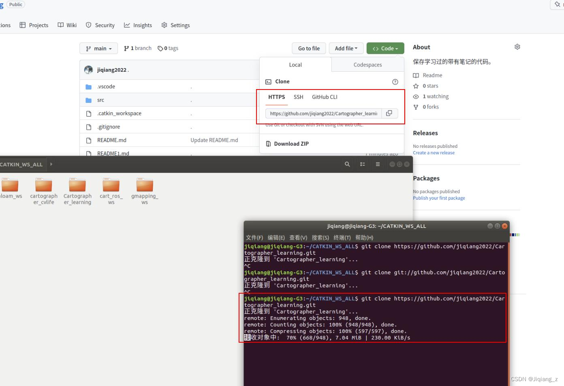Image resolution: width=564 pixels, height=386 pixels.
Task: Open the .catkin_workspace file
Action: (x=119, y=113)
